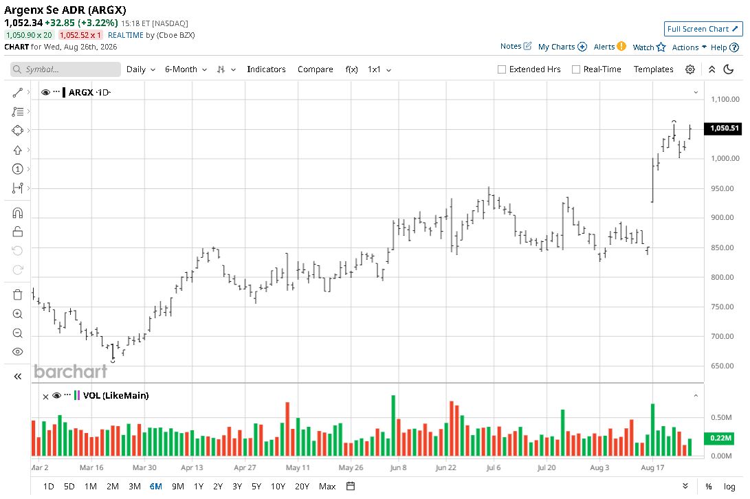
Task: Toggle VOL indicator visibility eye
Action: pos(57,395)
